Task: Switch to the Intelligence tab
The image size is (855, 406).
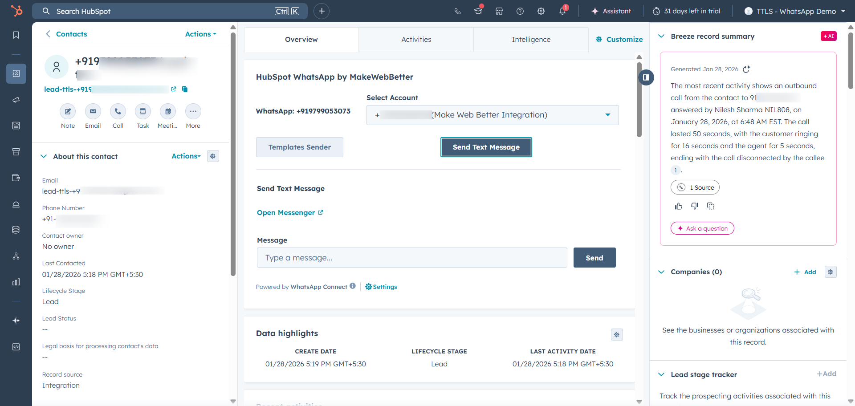Action: pyautogui.click(x=531, y=39)
